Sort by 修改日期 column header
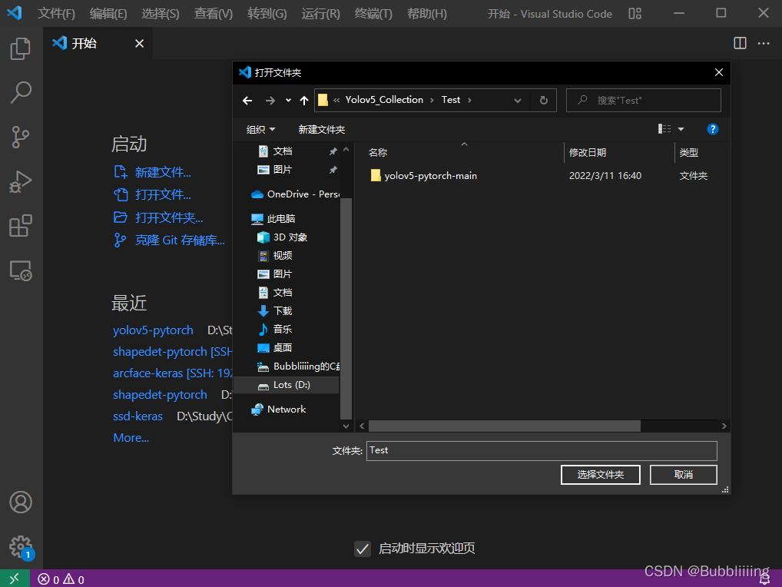 tap(588, 153)
